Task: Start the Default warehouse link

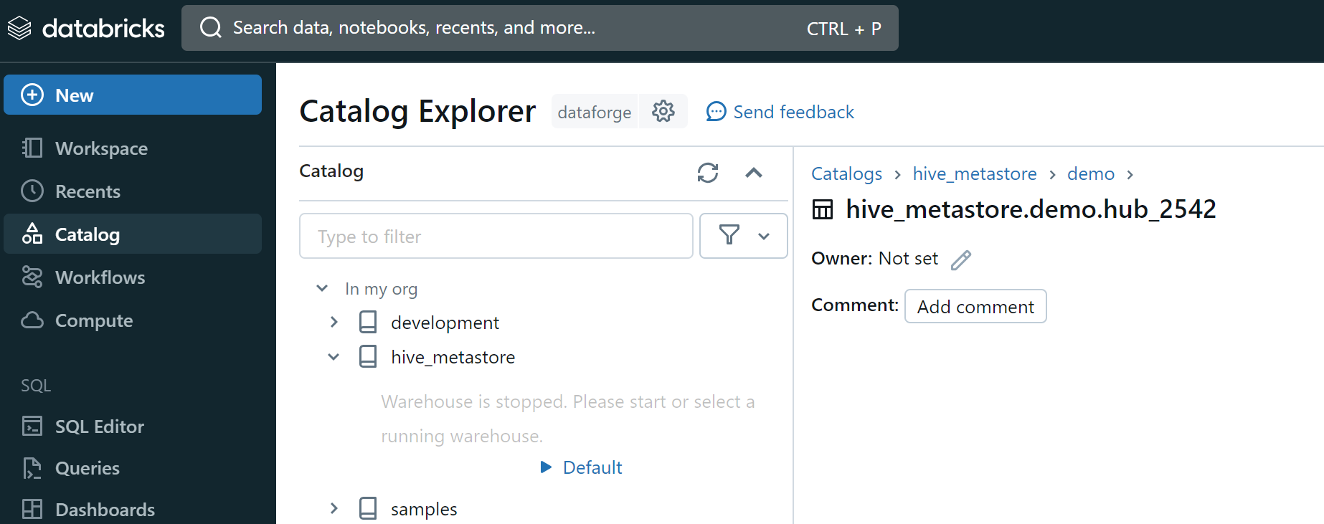Action: click(592, 467)
